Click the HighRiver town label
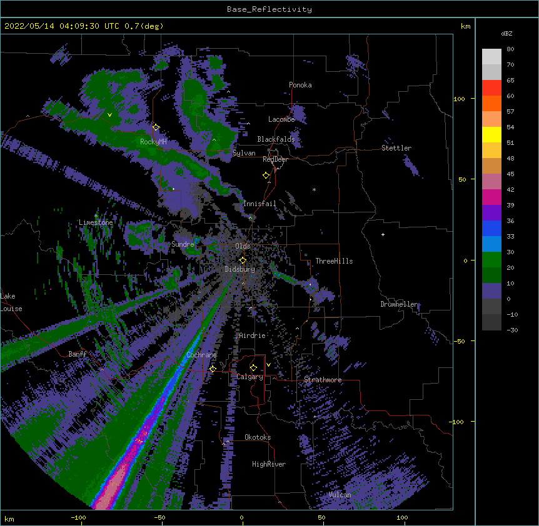This screenshot has height=526, width=539. [x=269, y=464]
